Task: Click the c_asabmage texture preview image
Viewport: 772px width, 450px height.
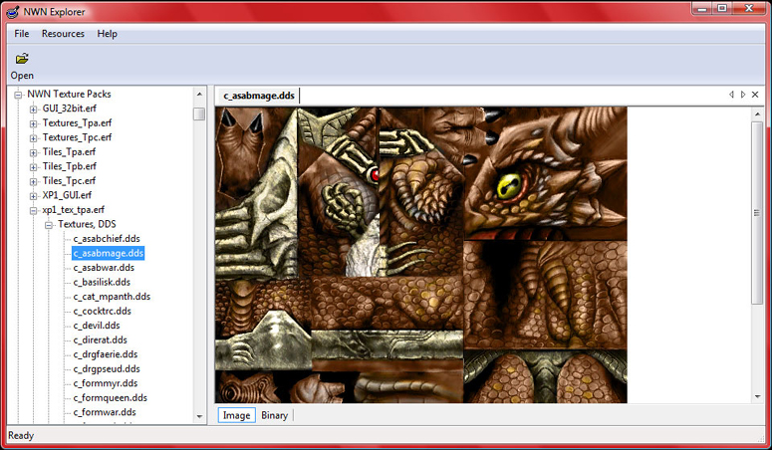Action: click(x=421, y=255)
